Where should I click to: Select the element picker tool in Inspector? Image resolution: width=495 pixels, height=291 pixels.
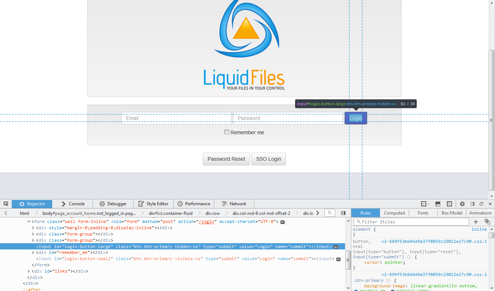(6, 203)
